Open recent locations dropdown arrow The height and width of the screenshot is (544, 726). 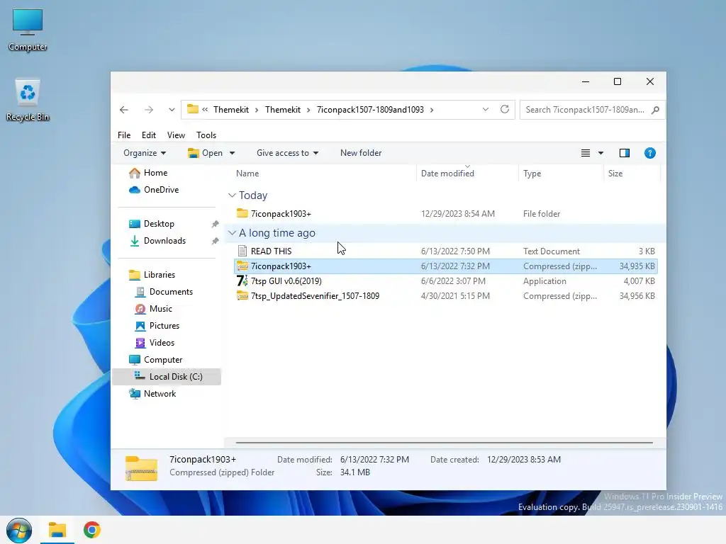(x=172, y=110)
